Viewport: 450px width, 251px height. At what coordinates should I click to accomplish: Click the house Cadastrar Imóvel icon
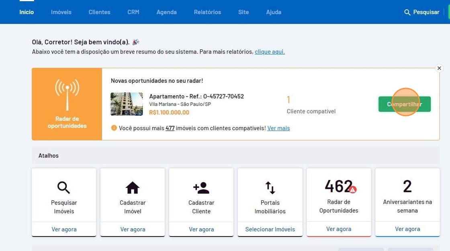[132, 188]
